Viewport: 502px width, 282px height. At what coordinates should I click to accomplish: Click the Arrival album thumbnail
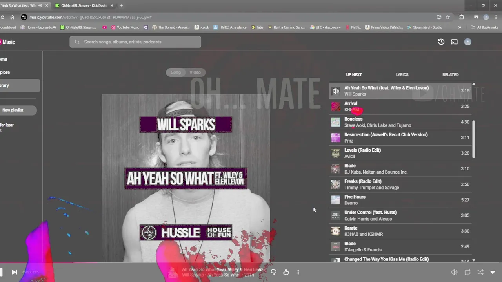click(336, 107)
